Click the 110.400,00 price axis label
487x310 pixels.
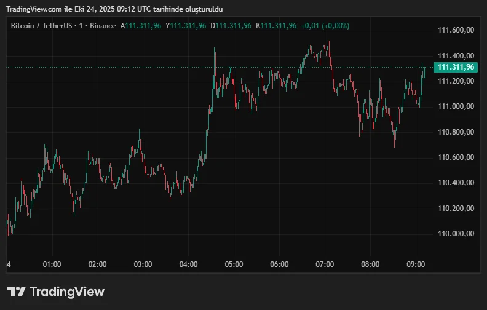point(456,183)
